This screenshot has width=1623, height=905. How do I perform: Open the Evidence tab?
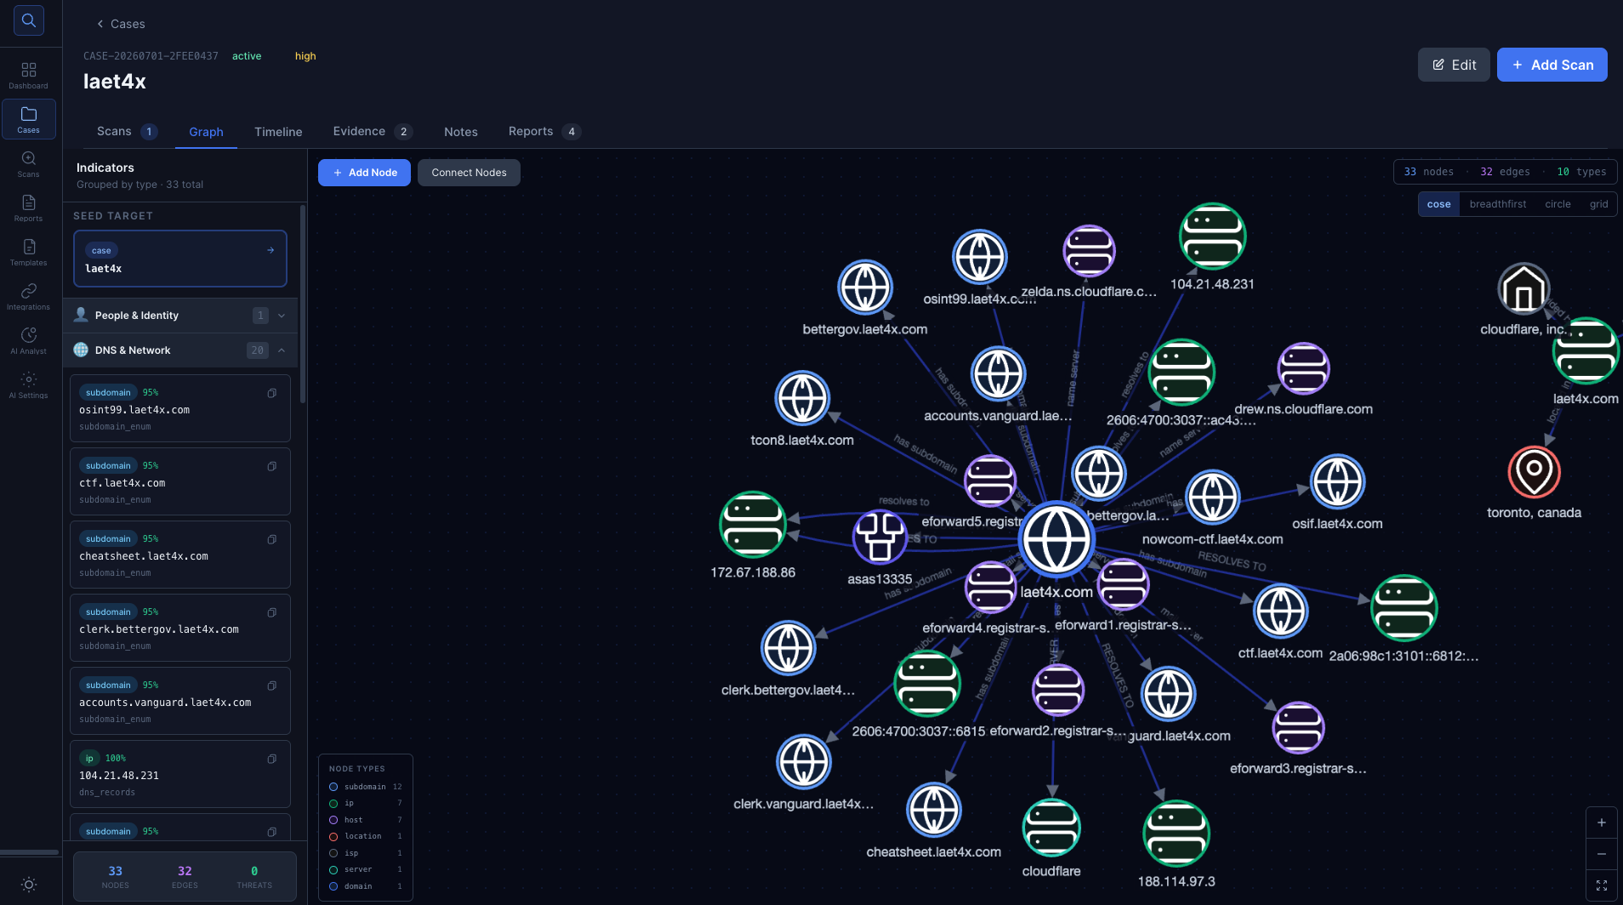coord(373,131)
